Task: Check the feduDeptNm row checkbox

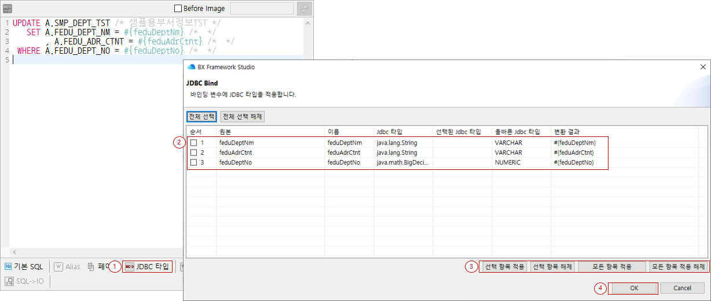Action: point(194,142)
